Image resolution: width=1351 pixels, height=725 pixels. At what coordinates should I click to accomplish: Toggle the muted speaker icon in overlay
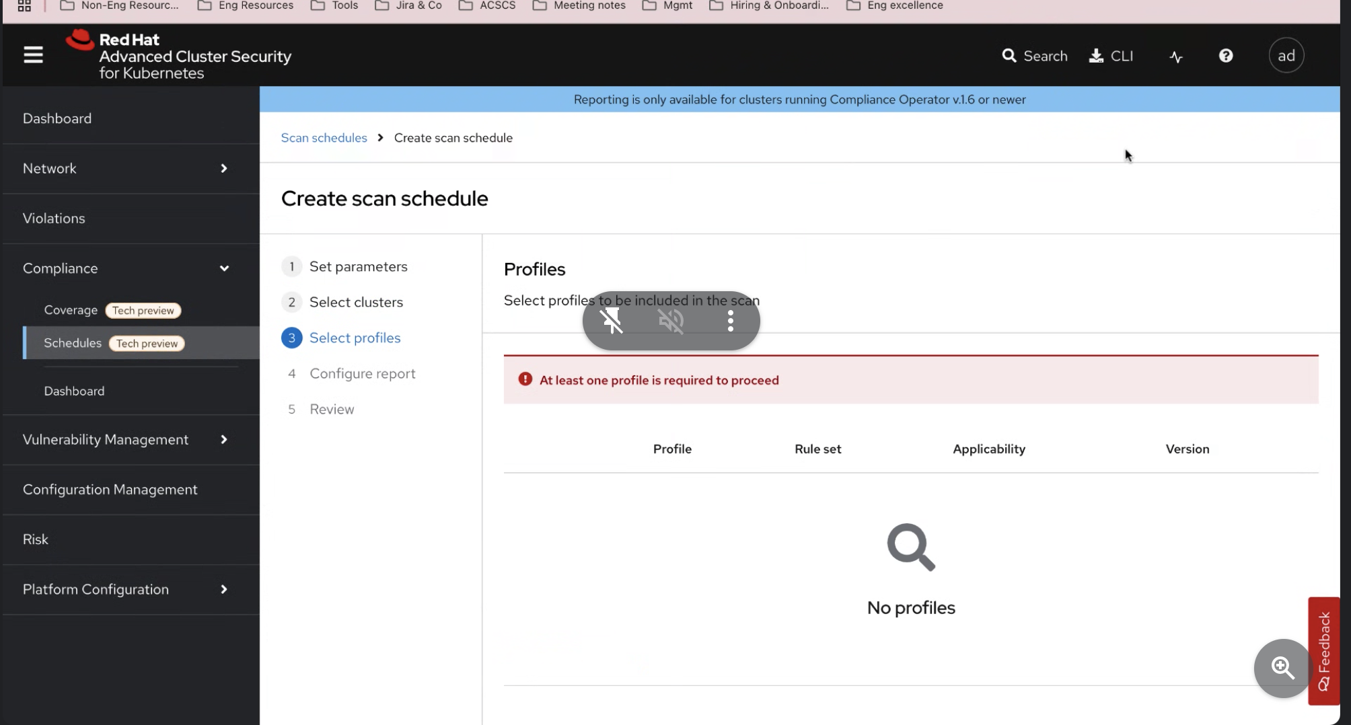pos(671,321)
